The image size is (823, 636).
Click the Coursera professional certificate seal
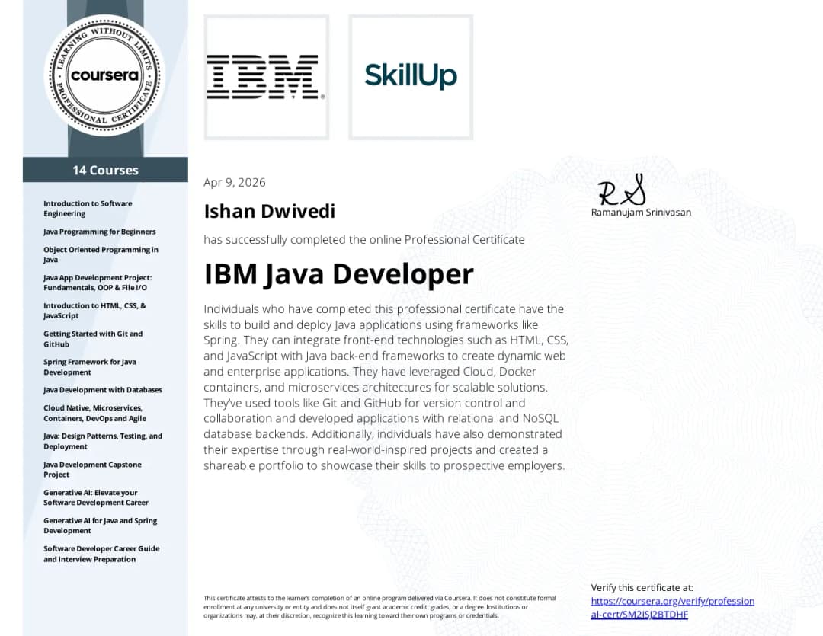pyautogui.click(x=105, y=75)
